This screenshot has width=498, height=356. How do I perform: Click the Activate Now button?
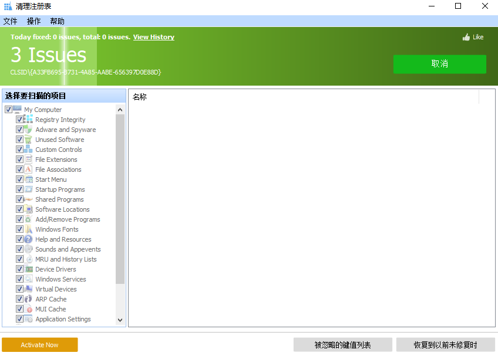(39, 344)
